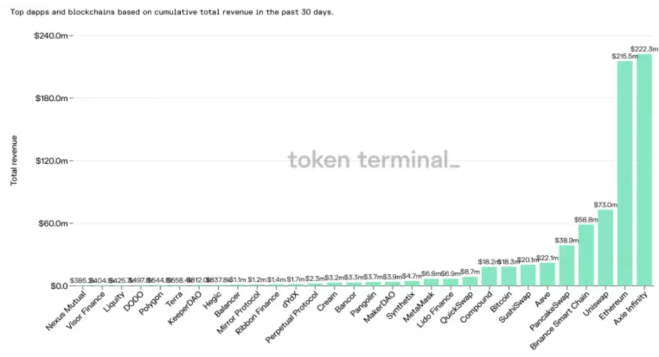Click the $38.9m value label
Screen dimensions: 659x357
point(567,240)
